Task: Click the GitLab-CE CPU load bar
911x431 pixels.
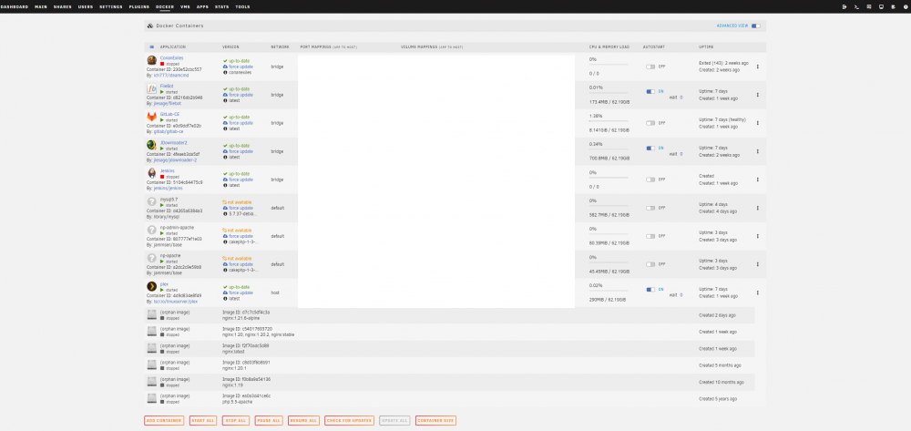Action: point(609,121)
